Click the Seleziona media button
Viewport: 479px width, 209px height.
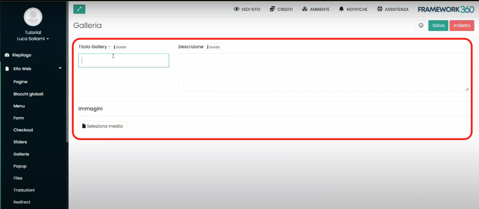coord(103,126)
